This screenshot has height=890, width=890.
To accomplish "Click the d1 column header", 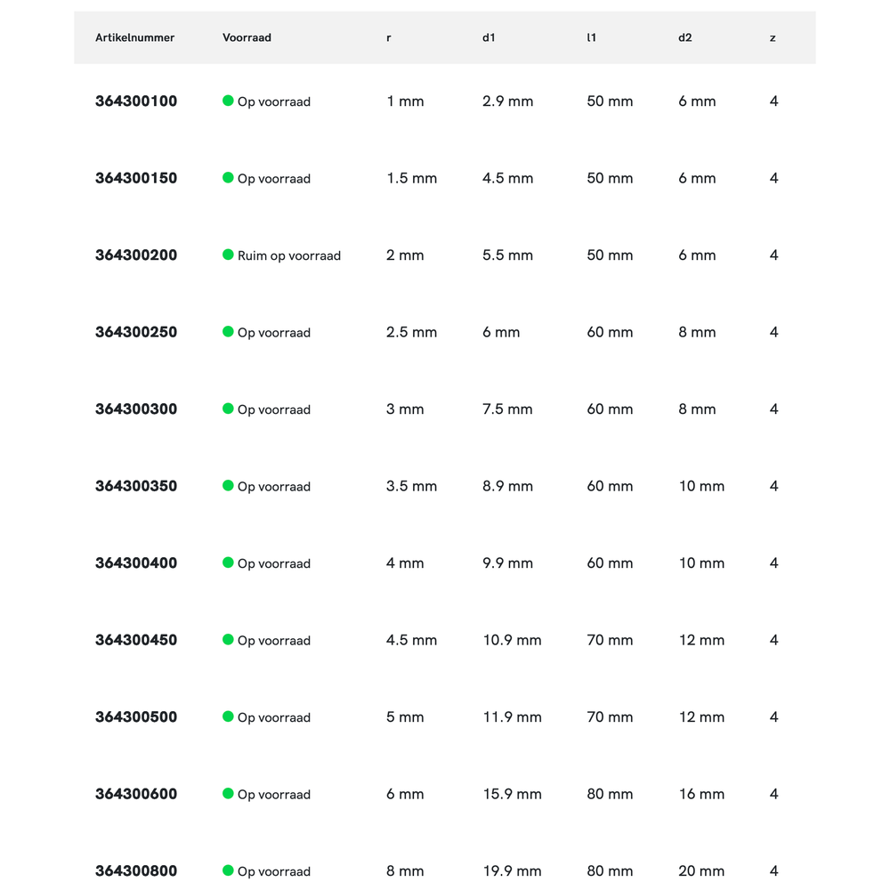I will [x=488, y=37].
